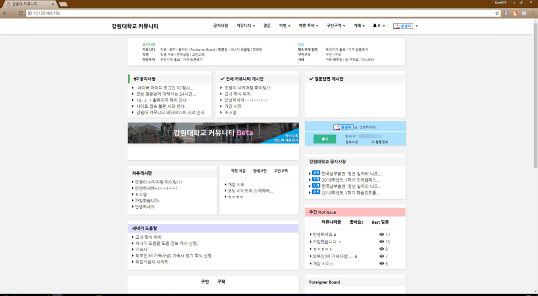Switch to the 좋아요! Hot Issue tab
538x296 pixels.
point(356,223)
